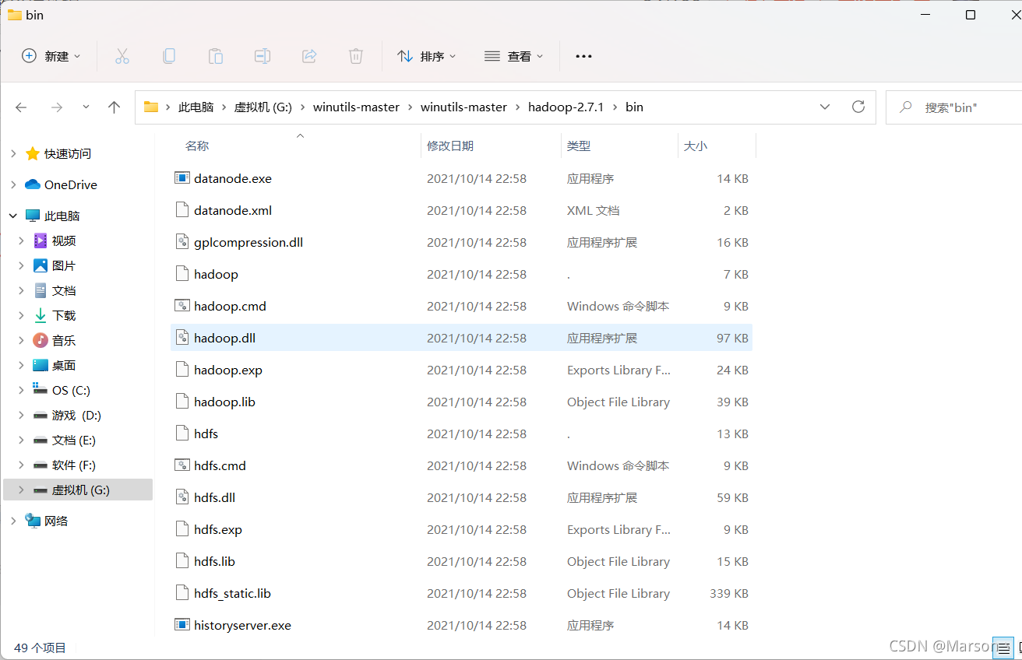Viewport: 1022px width, 660px height.
Task: Collapse 此电脑 tree node arrow
Action: point(12,216)
